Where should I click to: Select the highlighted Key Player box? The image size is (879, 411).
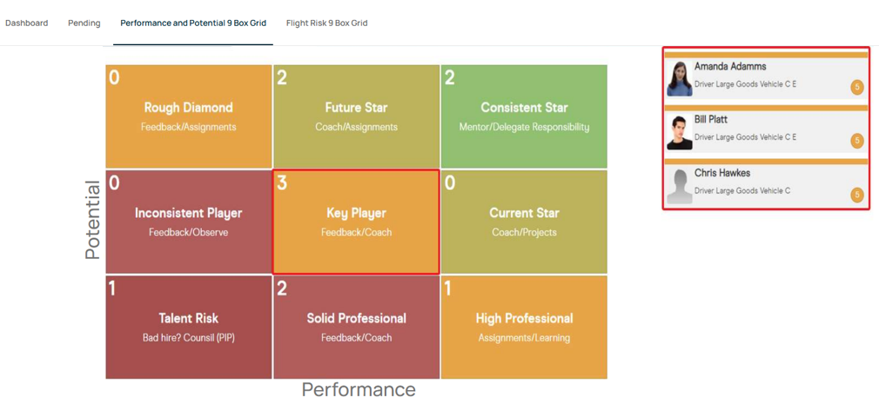tap(356, 222)
